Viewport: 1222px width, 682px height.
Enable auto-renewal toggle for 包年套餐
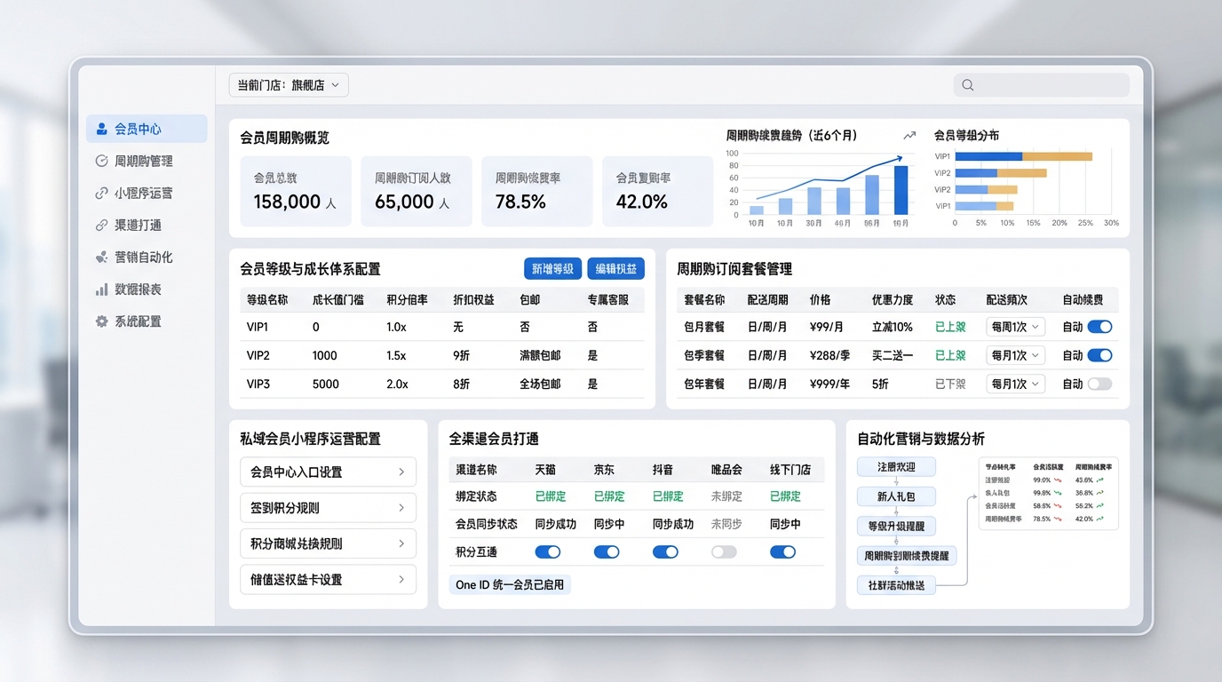tap(1099, 385)
